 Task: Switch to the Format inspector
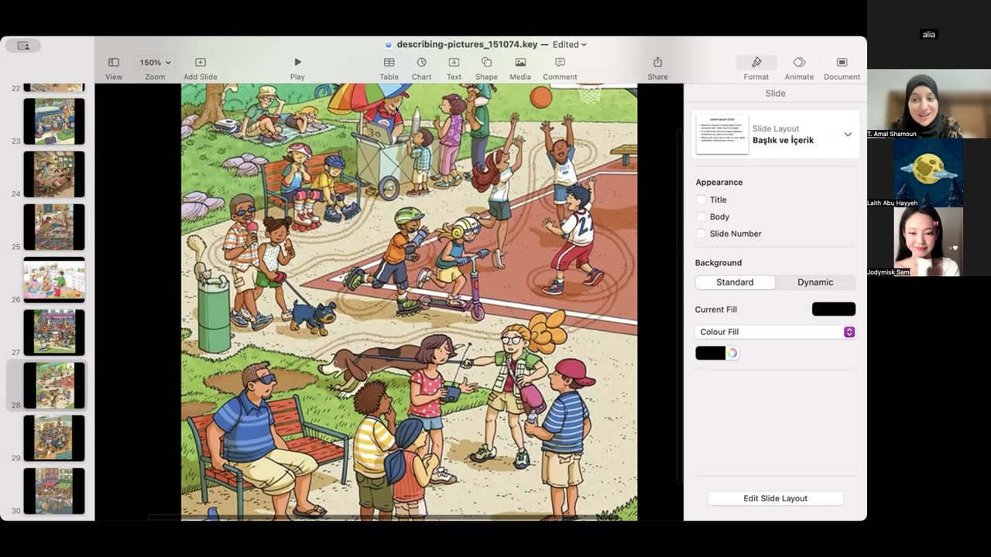coord(756,67)
